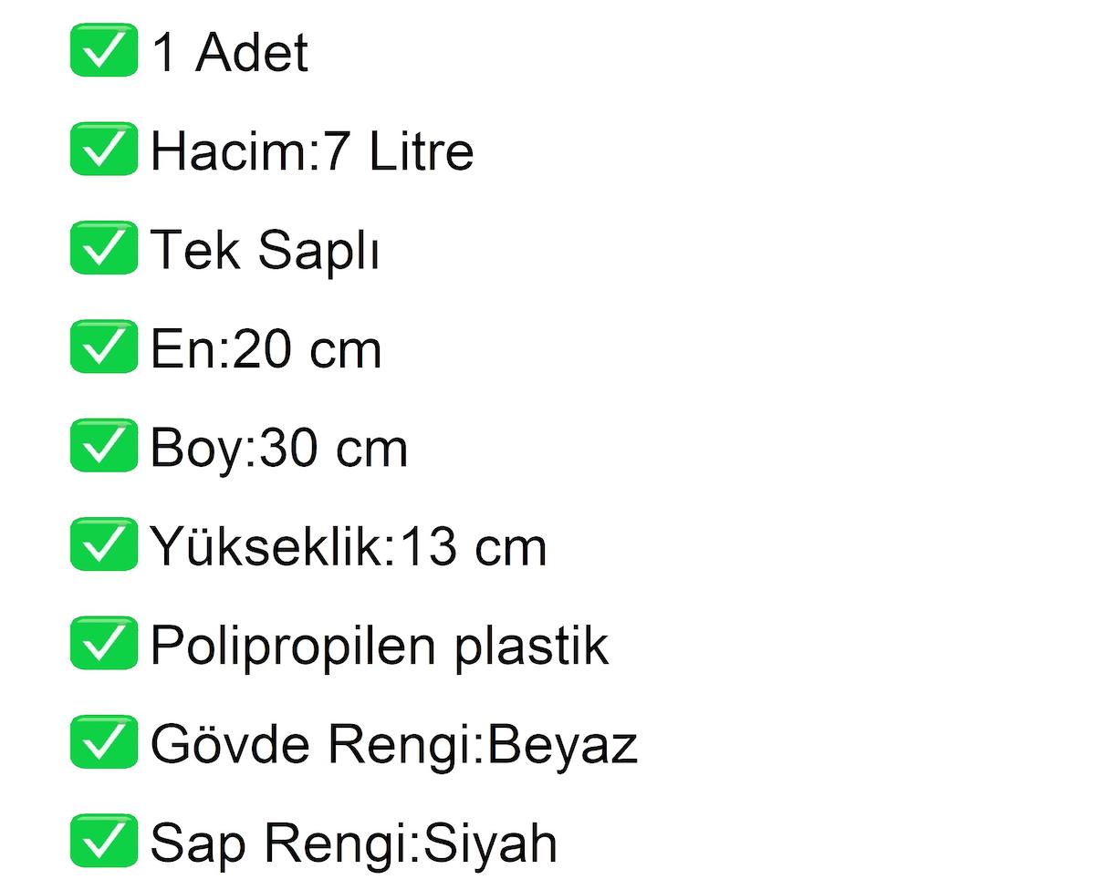
Task: Click the checkmark next to Sap Rengi:Siyah
Action: [103, 841]
